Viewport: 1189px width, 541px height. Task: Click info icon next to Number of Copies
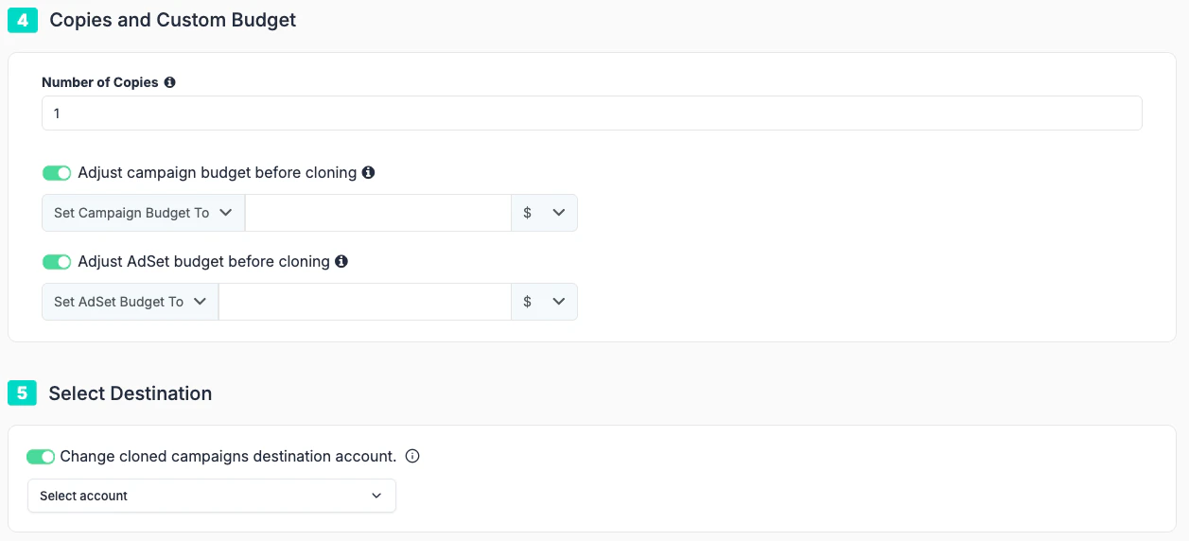click(169, 82)
